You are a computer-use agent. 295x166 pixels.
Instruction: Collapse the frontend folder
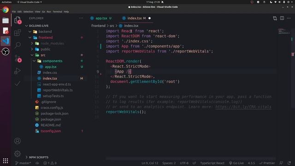(45, 37)
